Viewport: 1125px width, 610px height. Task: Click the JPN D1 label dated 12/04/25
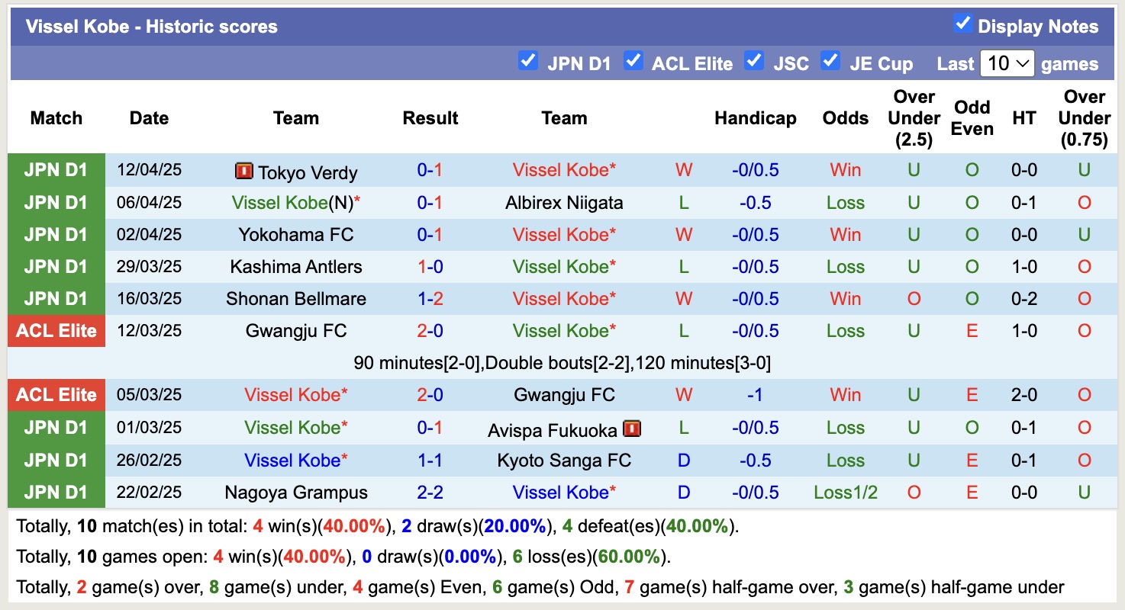(56, 170)
